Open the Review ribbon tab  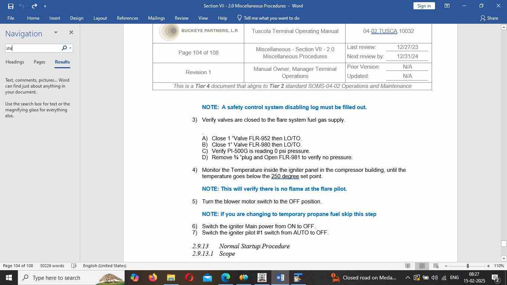[181, 18]
